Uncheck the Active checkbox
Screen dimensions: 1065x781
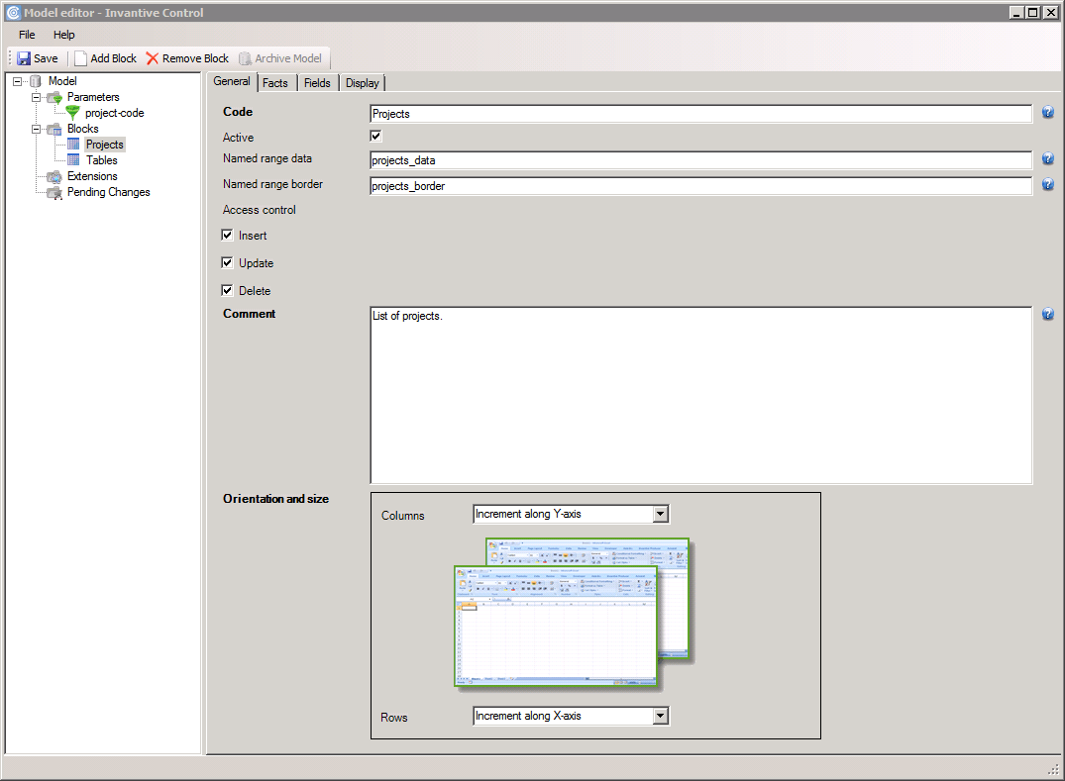click(376, 137)
